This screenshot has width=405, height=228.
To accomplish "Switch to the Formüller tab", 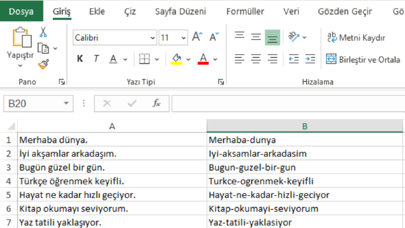I will 245,11.
